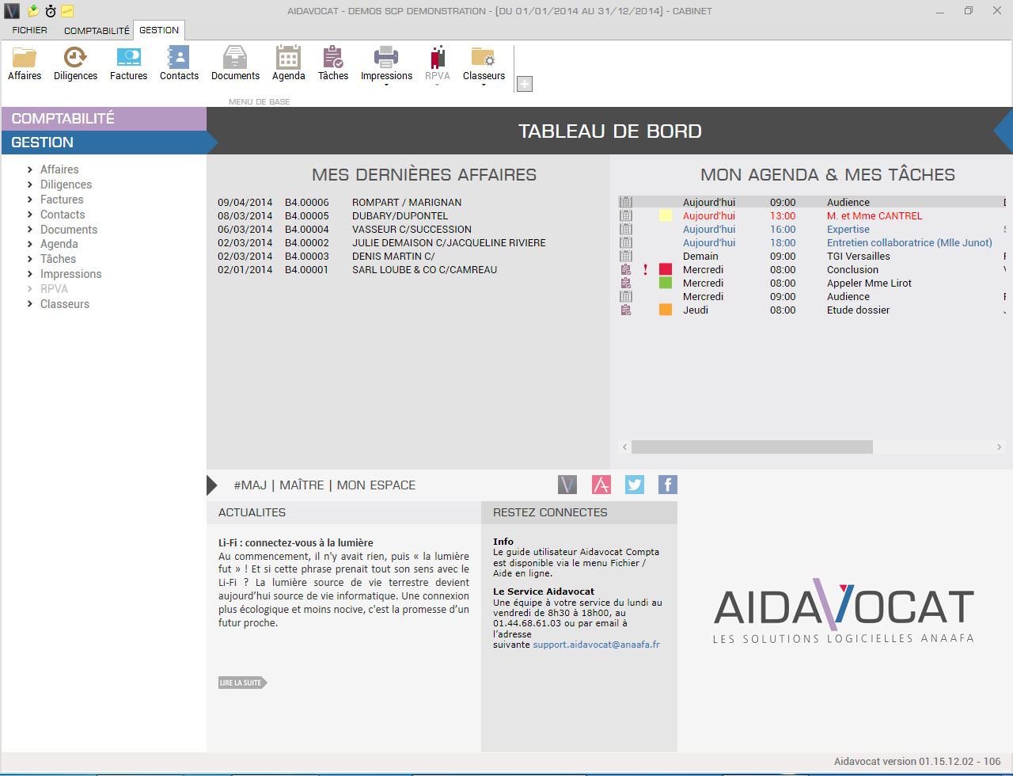Open the MON ESPACE section link
Viewport: 1013px width, 776px height.
point(376,485)
